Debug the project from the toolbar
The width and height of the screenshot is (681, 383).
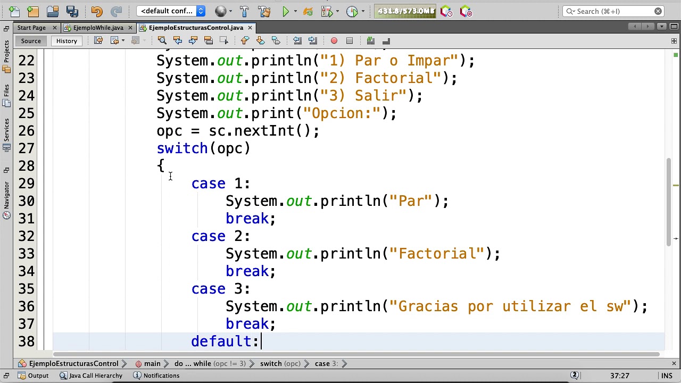pos(327,11)
